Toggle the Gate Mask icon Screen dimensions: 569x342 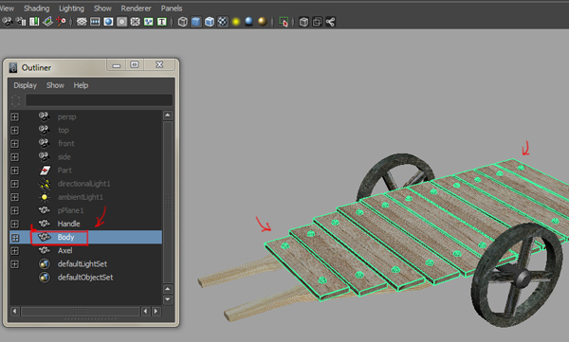pos(122,22)
